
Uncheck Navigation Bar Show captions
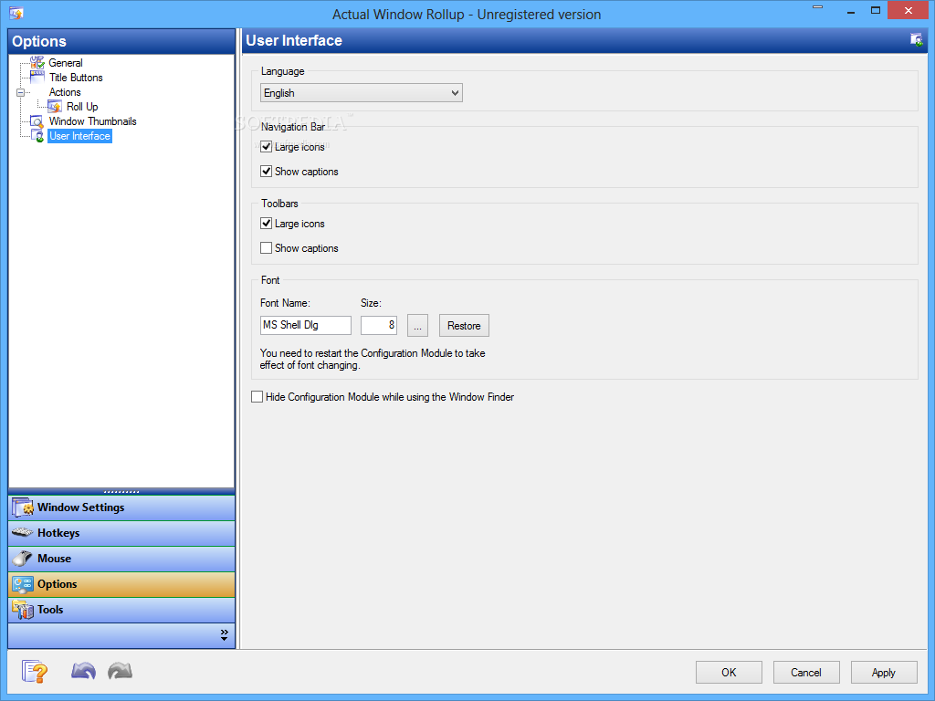point(266,171)
